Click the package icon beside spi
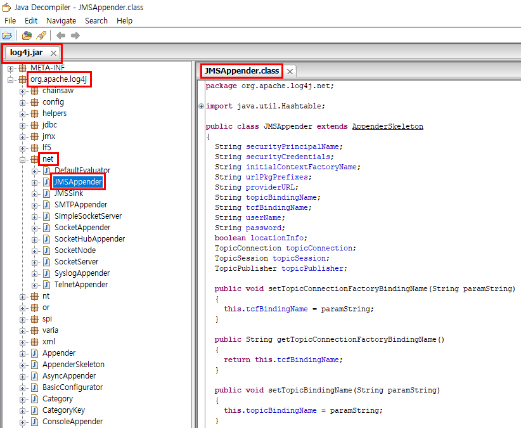Viewport: 521px width, 428px height. (x=35, y=320)
